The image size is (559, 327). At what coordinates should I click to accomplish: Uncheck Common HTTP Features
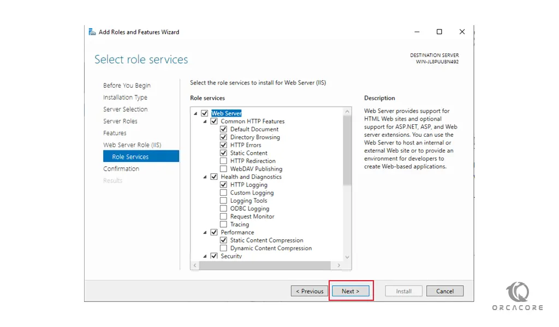point(214,122)
